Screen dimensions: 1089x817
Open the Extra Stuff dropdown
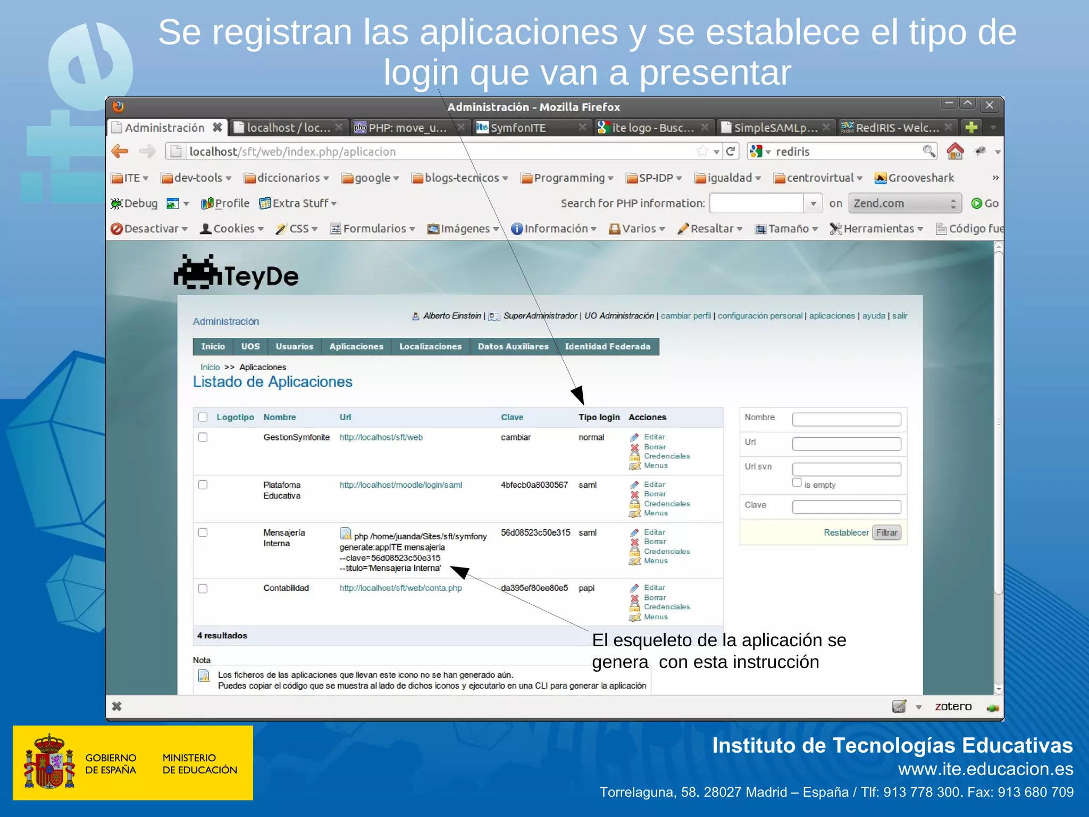click(x=298, y=203)
